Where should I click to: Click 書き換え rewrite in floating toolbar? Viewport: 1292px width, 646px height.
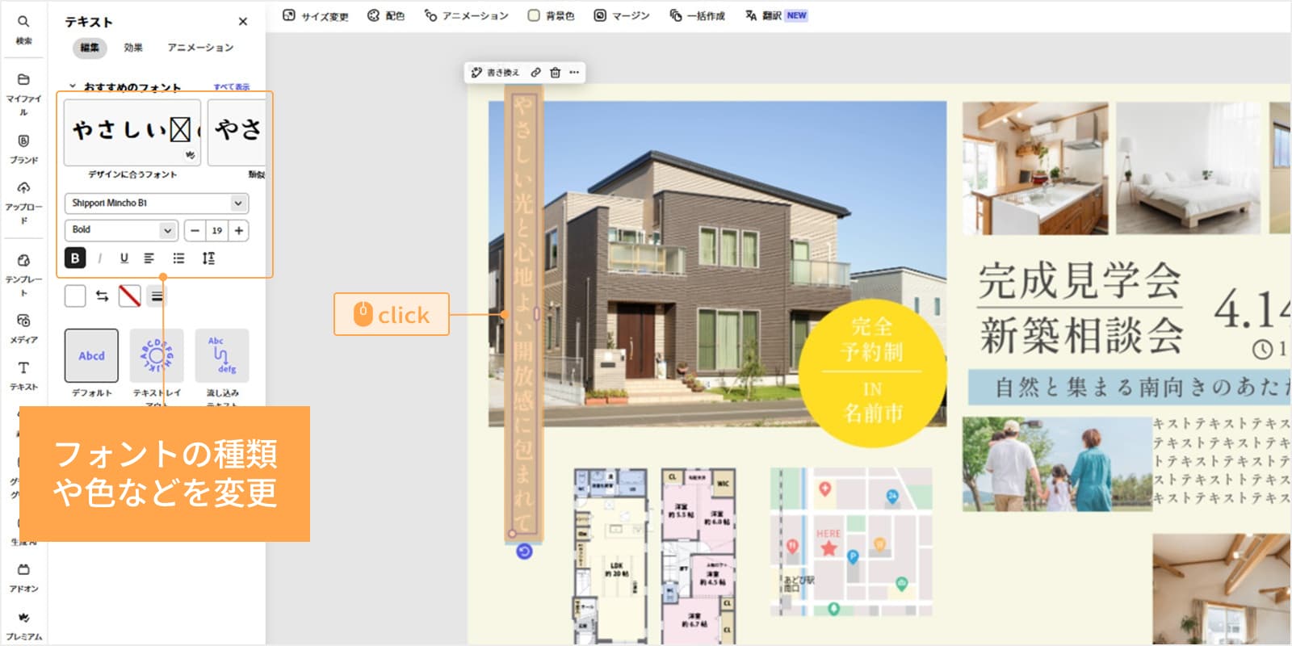(496, 73)
